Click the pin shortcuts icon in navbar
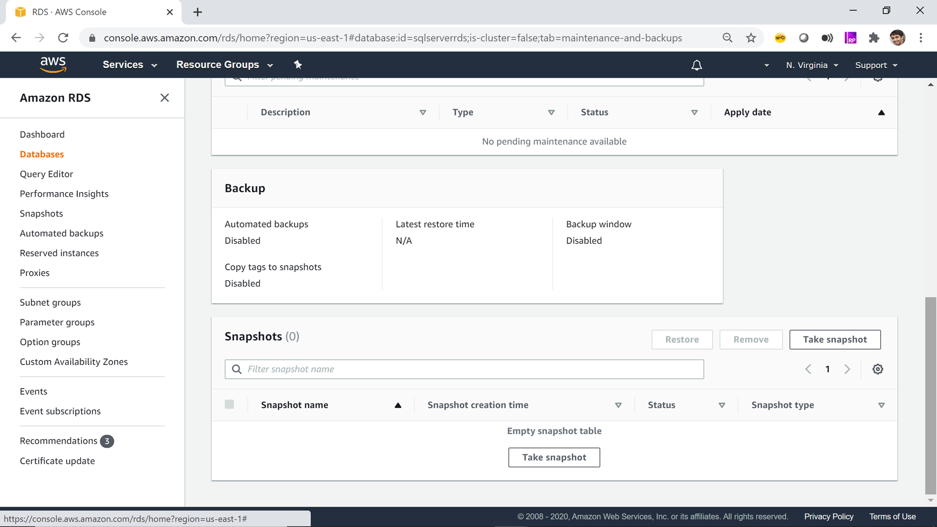This screenshot has width=937, height=527. [x=298, y=65]
